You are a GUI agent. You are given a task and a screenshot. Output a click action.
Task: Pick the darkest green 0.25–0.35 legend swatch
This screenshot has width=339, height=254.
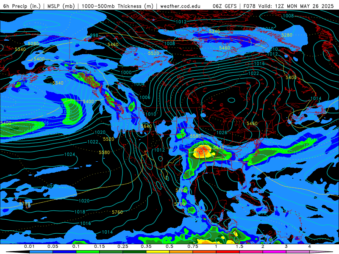click(x=134, y=252)
